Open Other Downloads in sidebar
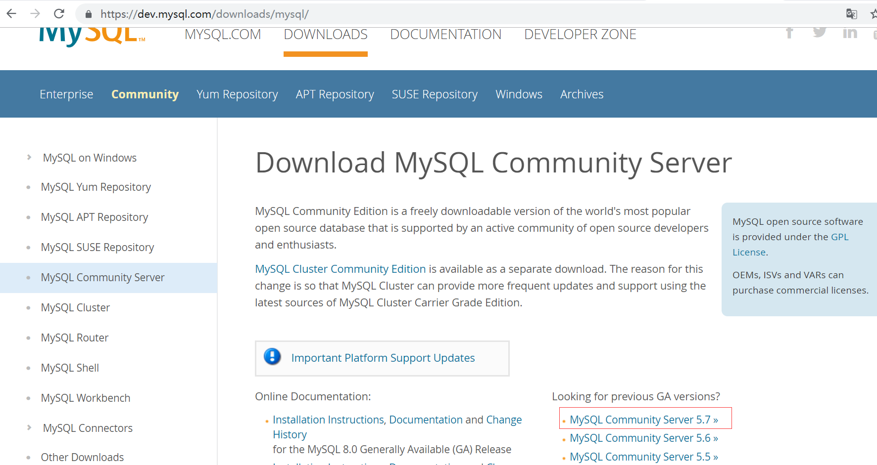Image resolution: width=877 pixels, height=465 pixels. [82, 457]
